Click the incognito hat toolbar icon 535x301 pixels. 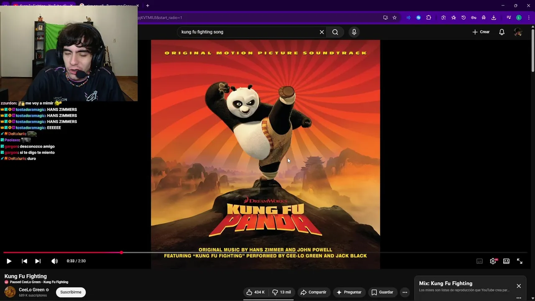(484, 18)
